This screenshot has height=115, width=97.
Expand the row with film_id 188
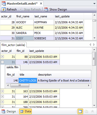pyautogui.click(x=2, y=102)
